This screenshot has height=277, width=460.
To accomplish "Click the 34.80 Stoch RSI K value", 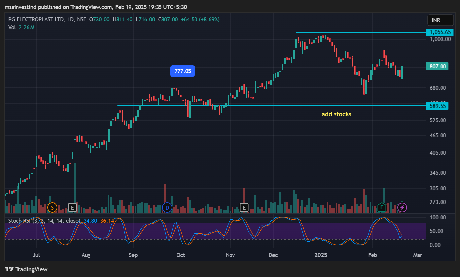I will (x=90, y=221).
